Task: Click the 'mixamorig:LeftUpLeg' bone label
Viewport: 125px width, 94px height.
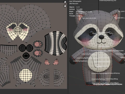Action: pyautogui.click(x=113, y=73)
